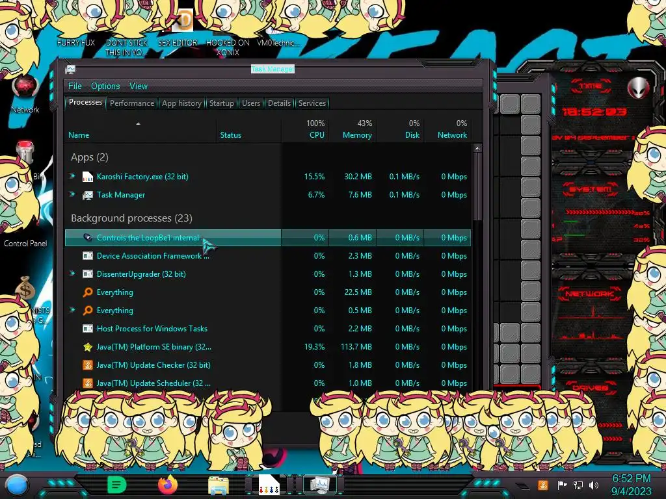Switch to the Services tab
The width and height of the screenshot is (666, 499).
click(x=312, y=103)
